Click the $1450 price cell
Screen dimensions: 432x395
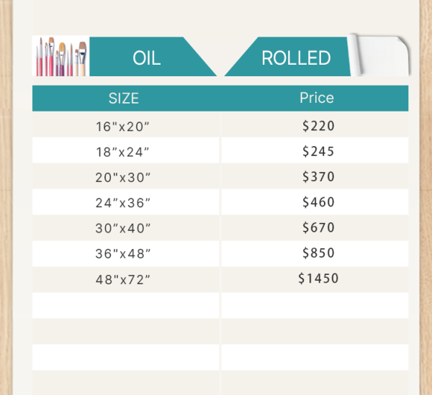click(x=318, y=278)
